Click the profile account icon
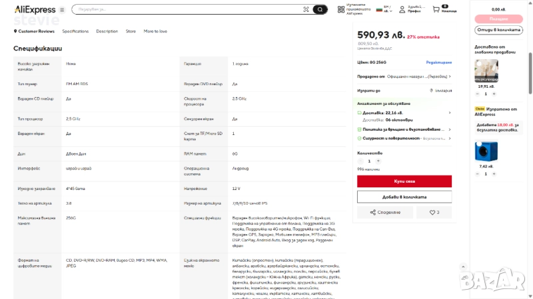The width and height of the screenshot is (533, 299). [402, 9]
